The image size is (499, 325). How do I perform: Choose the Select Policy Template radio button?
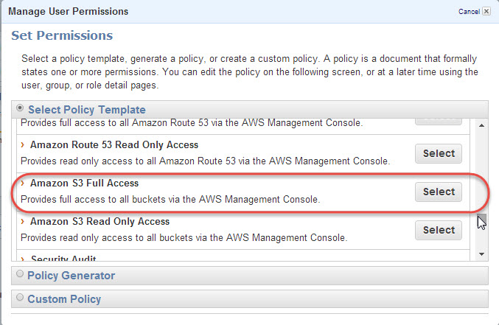tap(20, 109)
